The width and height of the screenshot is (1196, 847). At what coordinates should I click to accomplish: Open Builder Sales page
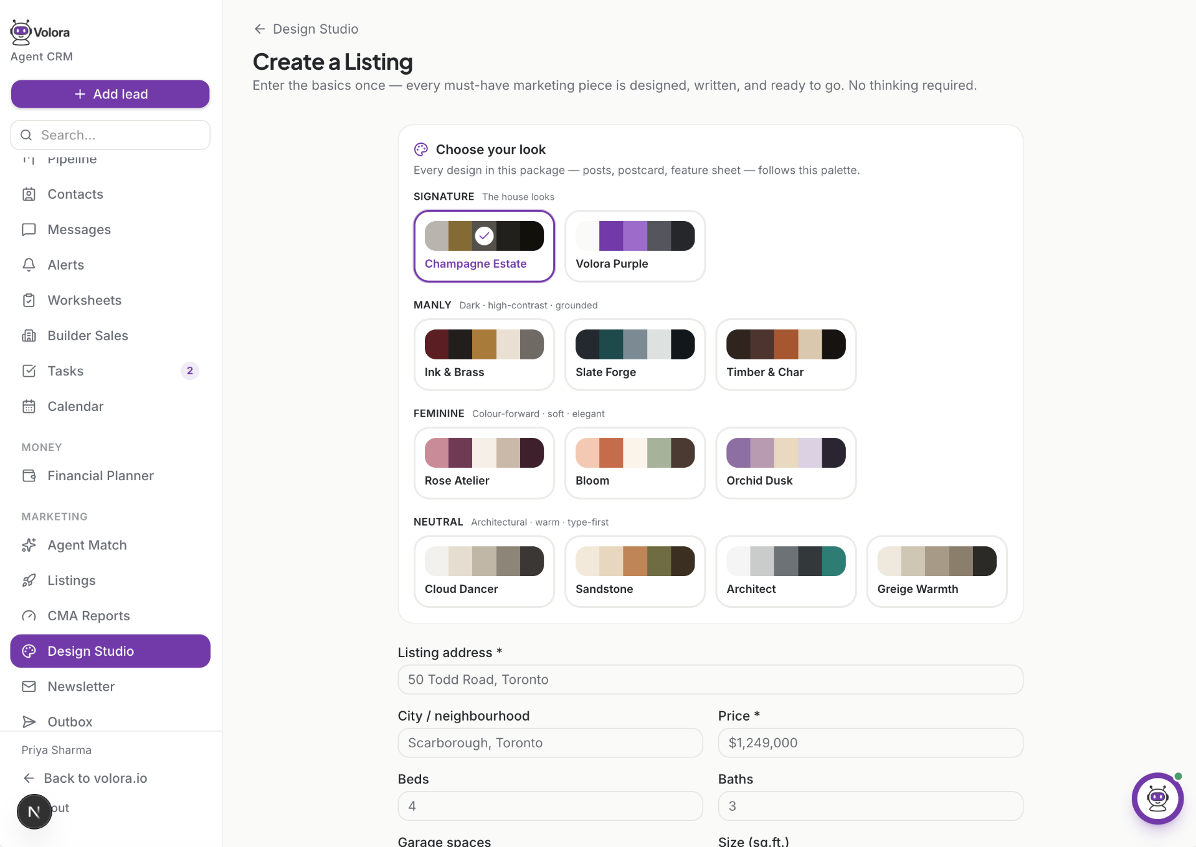coord(110,336)
